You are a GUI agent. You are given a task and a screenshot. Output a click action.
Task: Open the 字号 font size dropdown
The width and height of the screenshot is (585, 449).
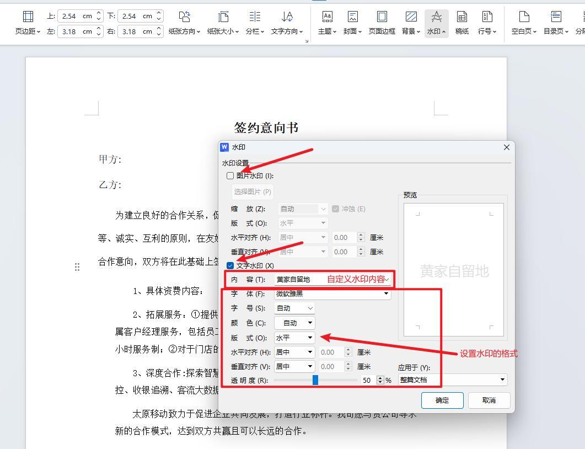[294, 308]
